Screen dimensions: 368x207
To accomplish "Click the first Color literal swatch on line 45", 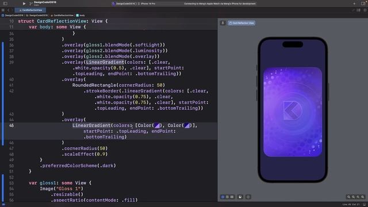I will pos(157,125).
